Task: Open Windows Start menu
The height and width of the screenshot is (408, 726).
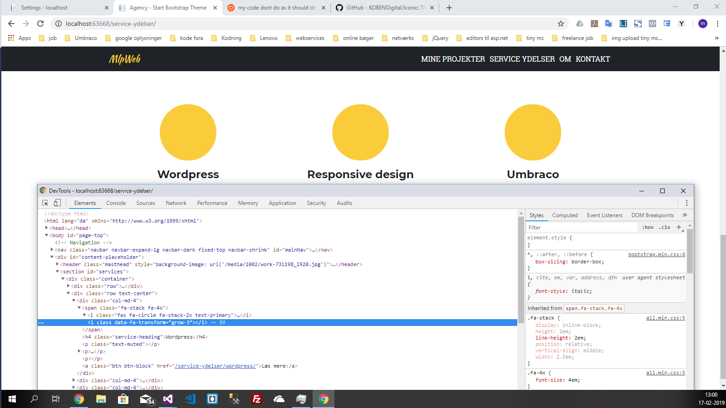Action: tap(12, 399)
